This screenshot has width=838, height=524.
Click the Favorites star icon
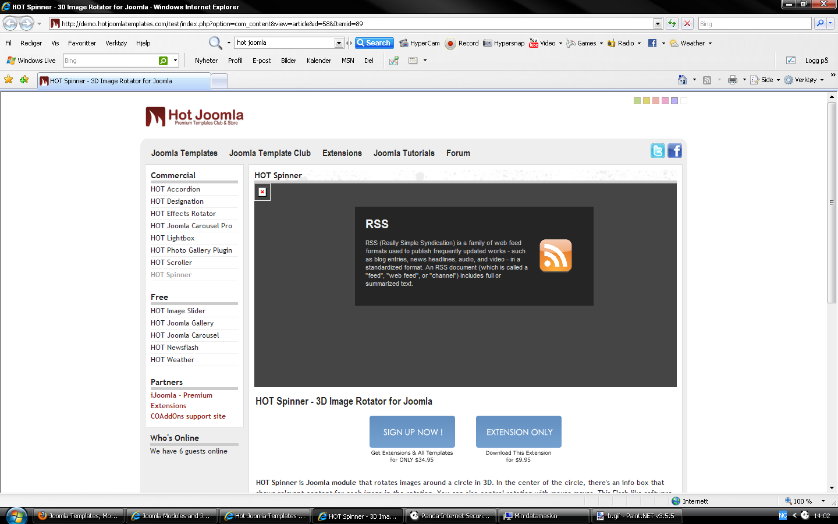tap(9, 80)
